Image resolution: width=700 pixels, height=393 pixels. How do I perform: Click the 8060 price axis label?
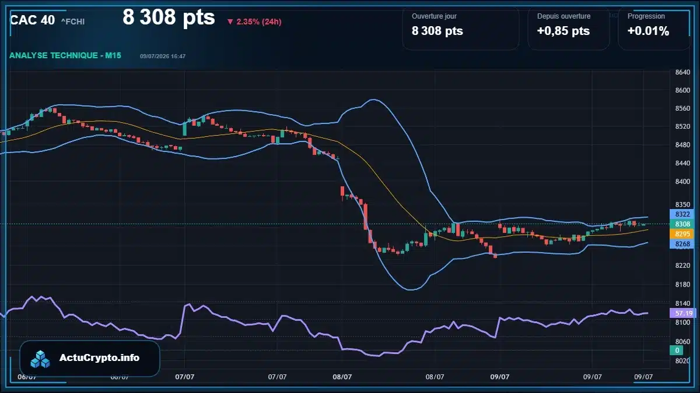coord(682,342)
